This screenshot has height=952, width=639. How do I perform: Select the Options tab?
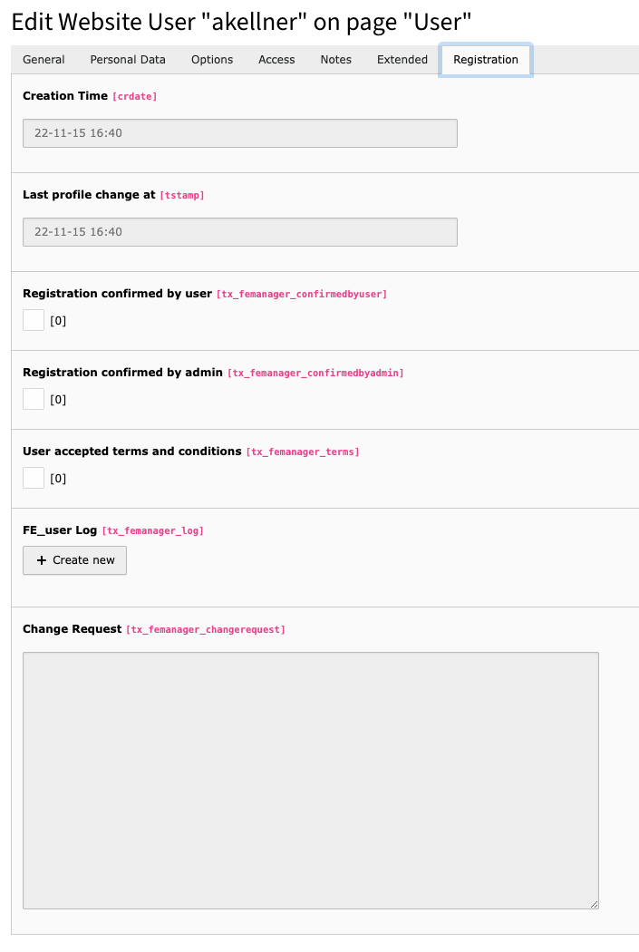(x=212, y=60)
